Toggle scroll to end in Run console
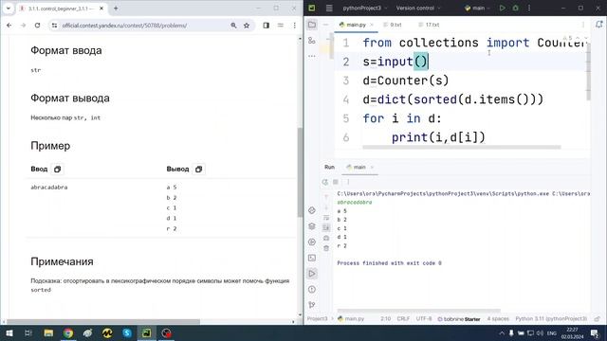 click(x=326, y=227)
